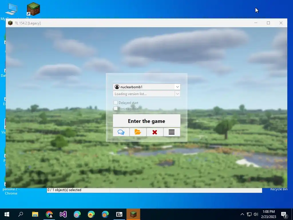Screen dimensions: 293x220
Task: Open File Explorer from the taskbar
Action: 35,214
